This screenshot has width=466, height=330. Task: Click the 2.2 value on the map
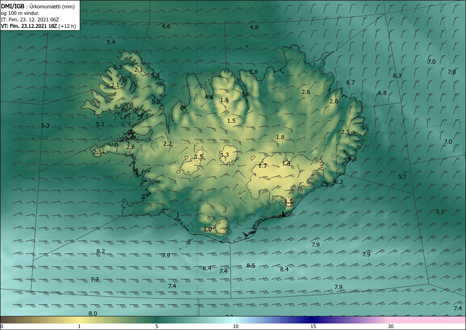tap(168, 144)
